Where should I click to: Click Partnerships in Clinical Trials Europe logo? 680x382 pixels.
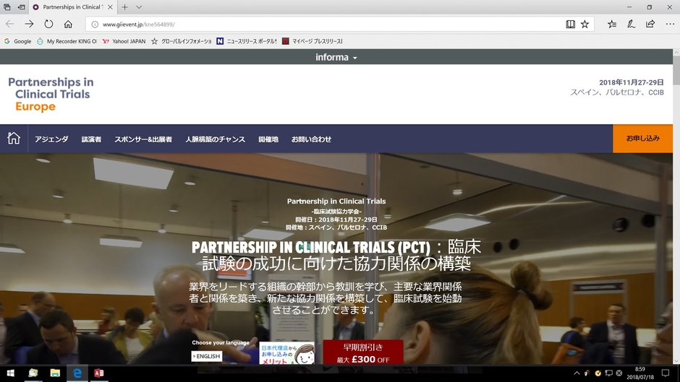tap(51, 95)
